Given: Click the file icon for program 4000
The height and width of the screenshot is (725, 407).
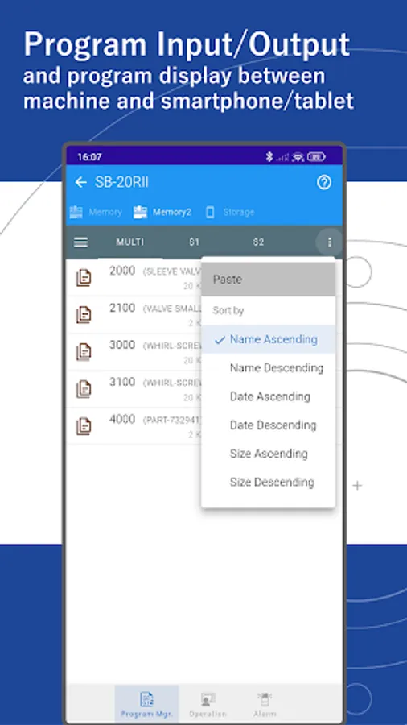Looking at the screenshot, I should tap(84, 426).
